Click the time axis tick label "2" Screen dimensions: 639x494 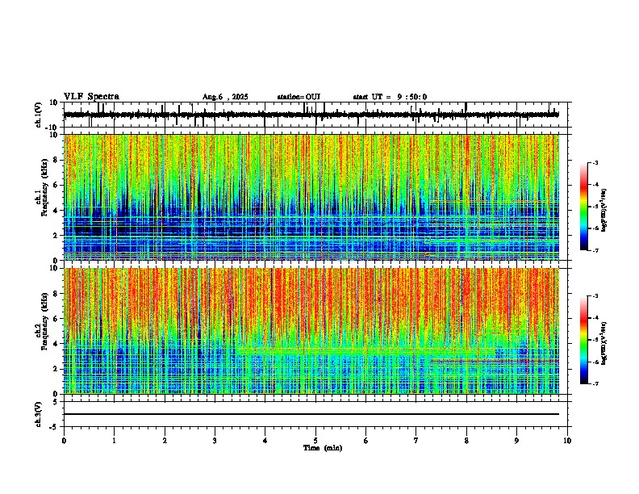[x=165, y=441]
